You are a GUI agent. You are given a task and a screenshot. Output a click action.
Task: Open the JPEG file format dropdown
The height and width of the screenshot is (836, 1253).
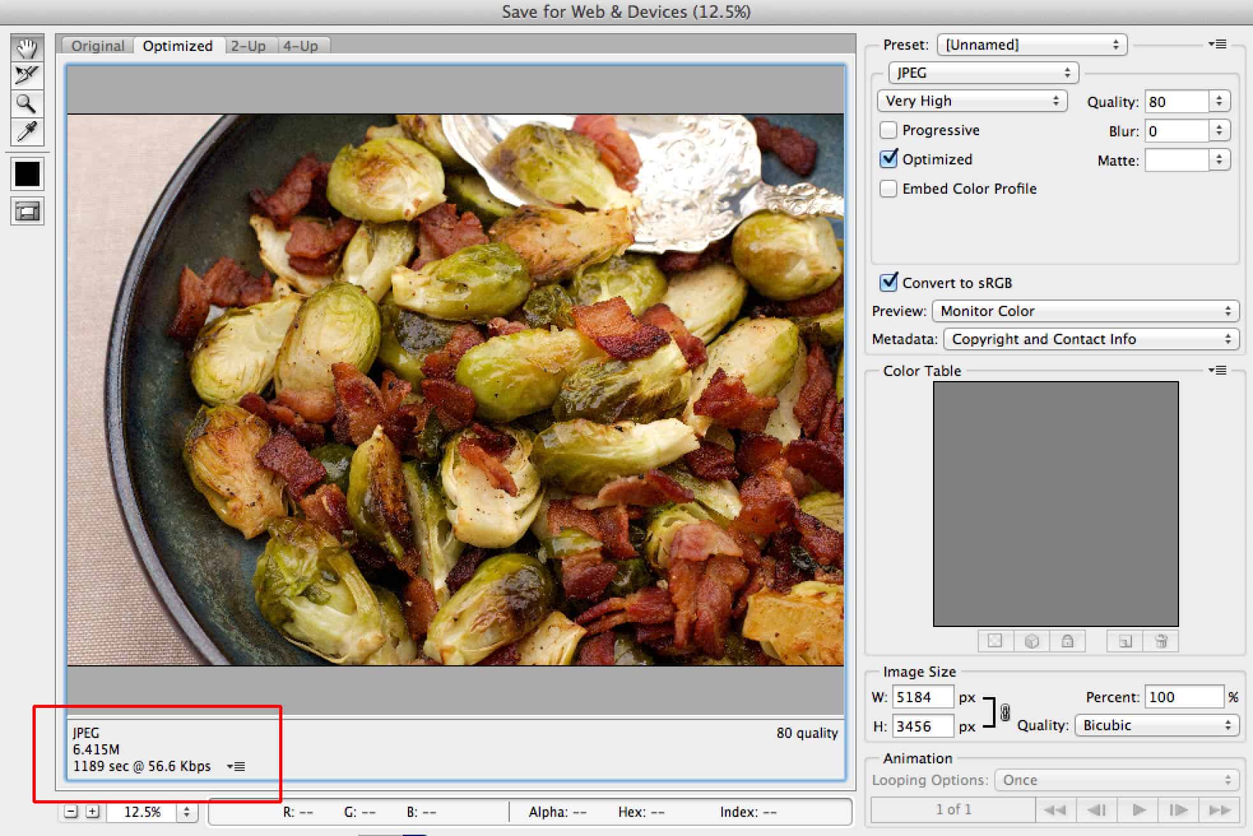[983, 73]
